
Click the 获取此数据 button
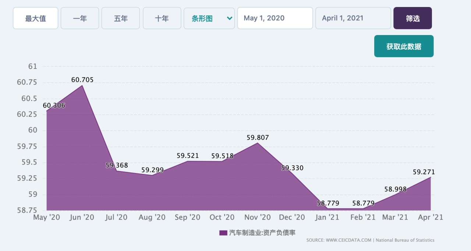[x=404, y=46]
